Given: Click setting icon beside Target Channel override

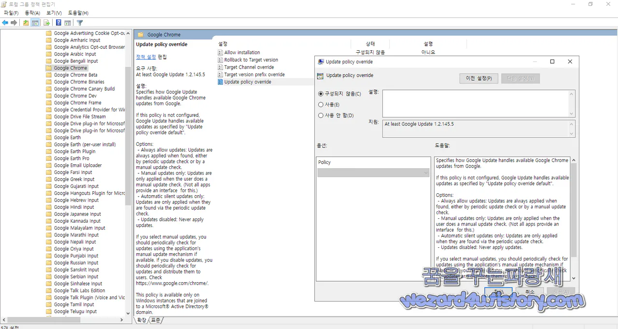Looking at the screenshot, I should [x=221, y=67].
